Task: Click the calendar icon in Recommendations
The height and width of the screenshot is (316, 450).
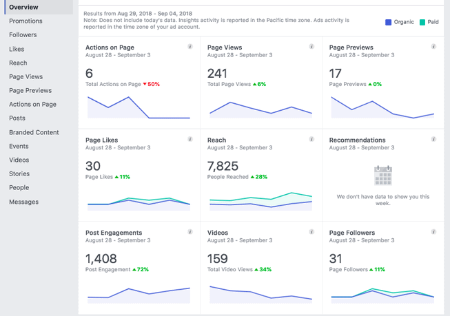Action: click(x=383, y=176)
